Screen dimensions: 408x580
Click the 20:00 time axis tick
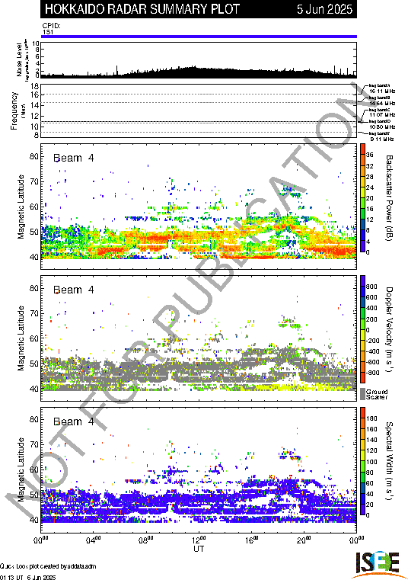click(x=304, y=540)
